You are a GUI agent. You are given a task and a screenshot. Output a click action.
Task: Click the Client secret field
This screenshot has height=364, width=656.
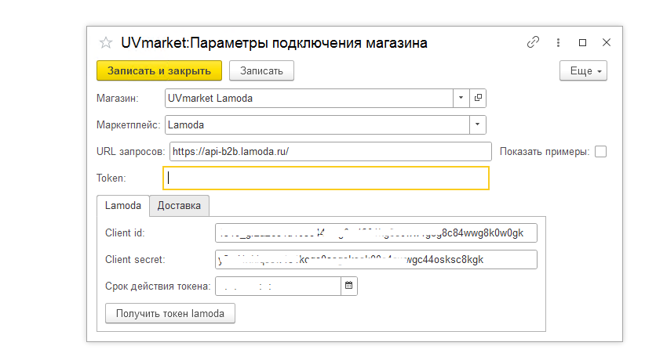pyautogui.click(x=376, y=260)
